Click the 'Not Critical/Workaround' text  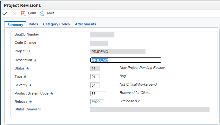point(138,84)
